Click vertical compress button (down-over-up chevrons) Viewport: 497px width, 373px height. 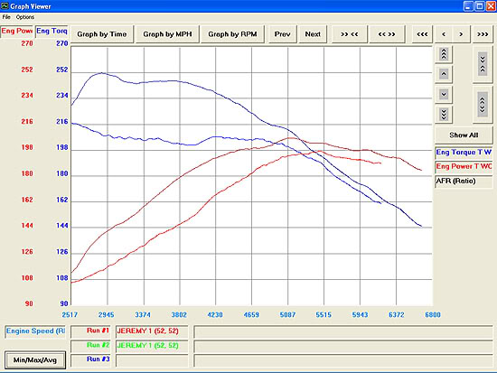pyautogui.click(x=483, y=64)
